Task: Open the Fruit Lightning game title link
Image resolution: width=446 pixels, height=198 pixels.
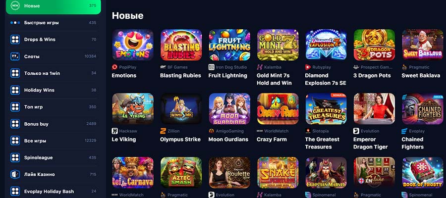Action: (227, 76)
